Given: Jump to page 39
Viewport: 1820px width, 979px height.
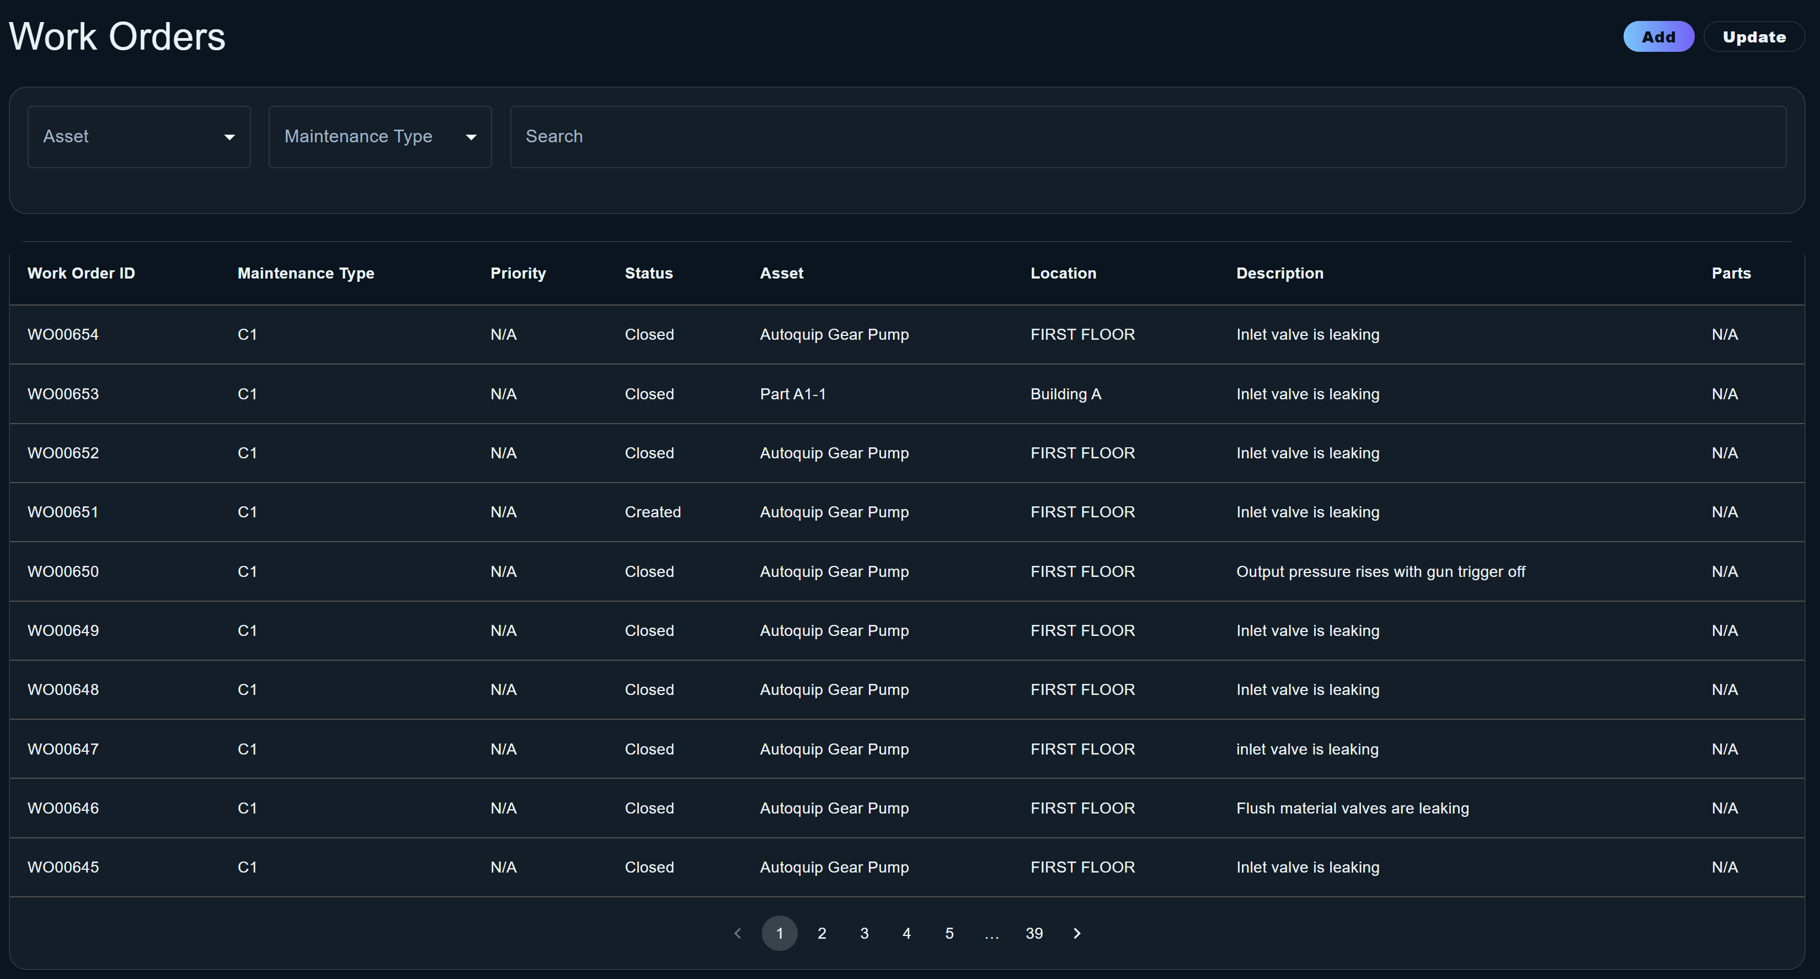Looking at the screenshot, I should 1034,932.
